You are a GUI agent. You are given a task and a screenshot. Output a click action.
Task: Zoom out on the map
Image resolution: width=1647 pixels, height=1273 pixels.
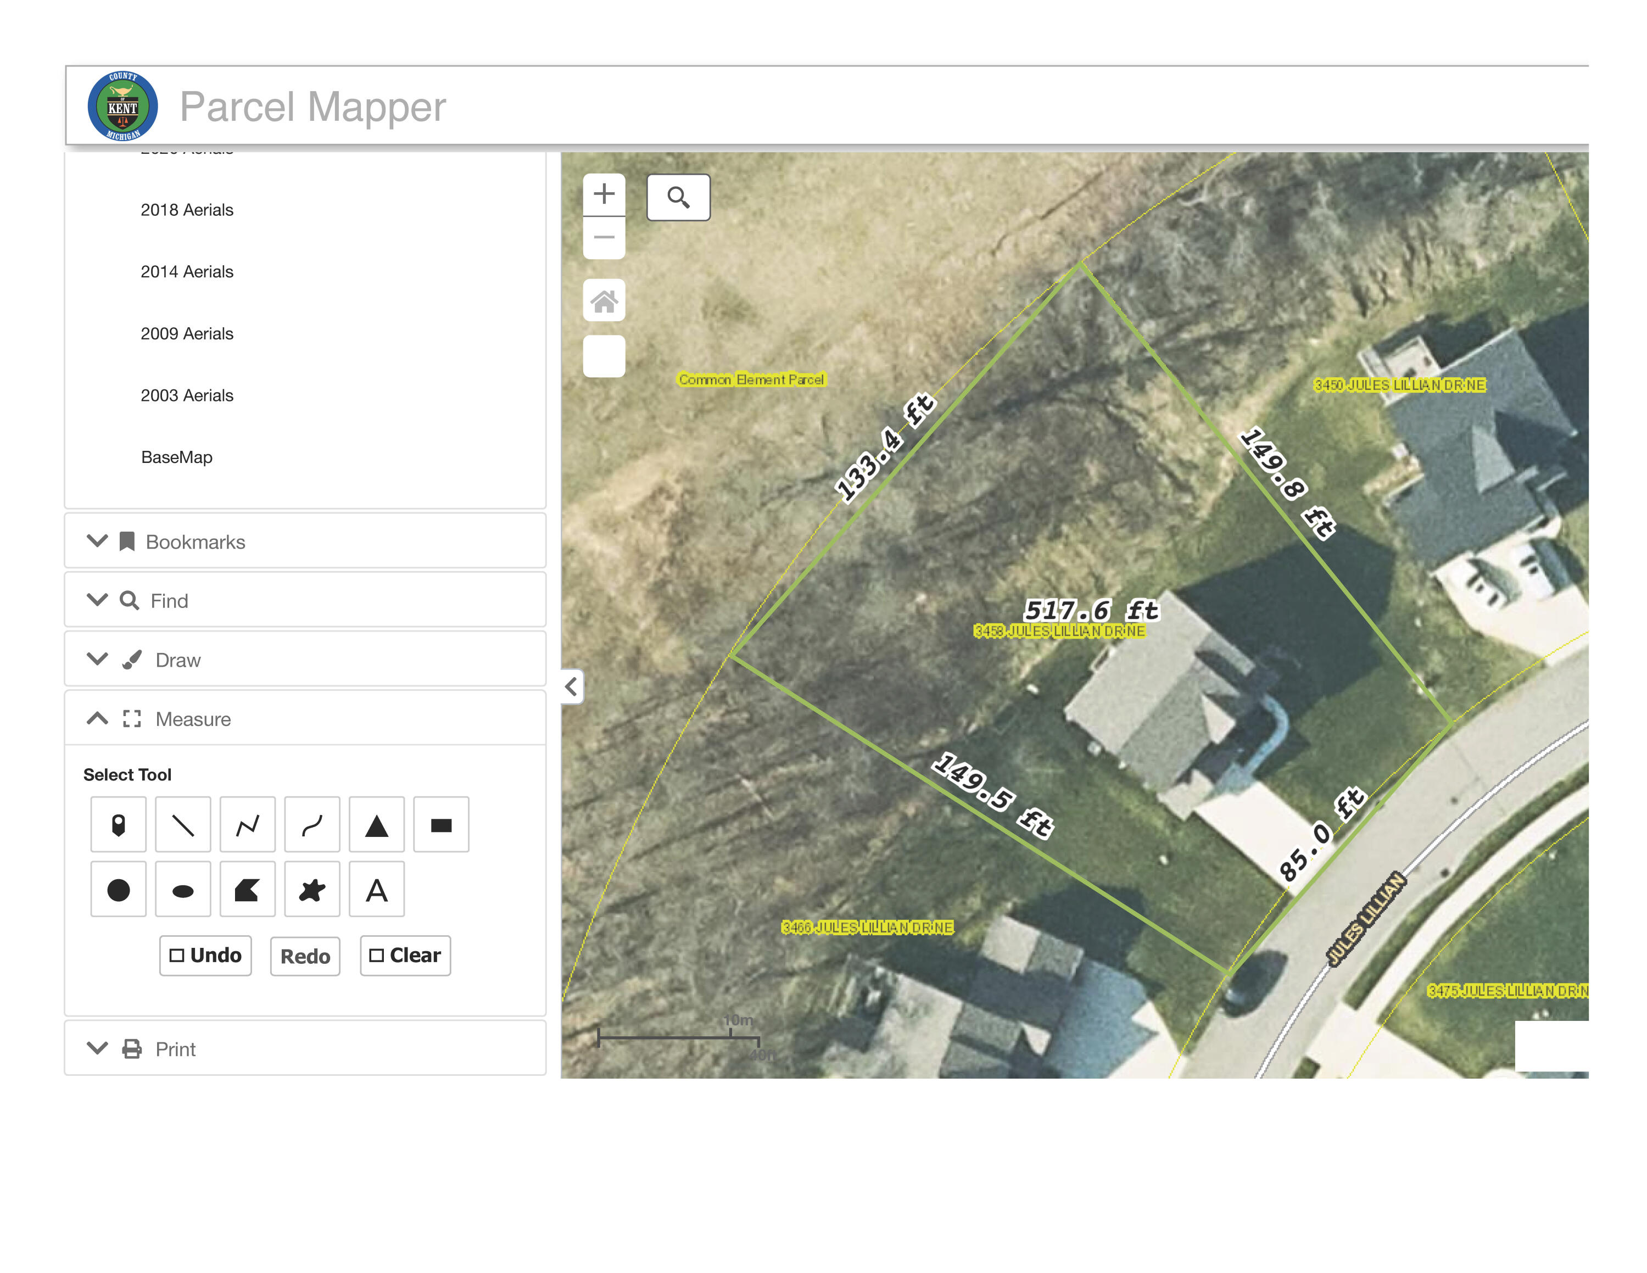(604, 238)
